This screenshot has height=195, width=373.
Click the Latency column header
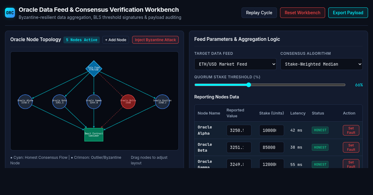coord(298,113)
